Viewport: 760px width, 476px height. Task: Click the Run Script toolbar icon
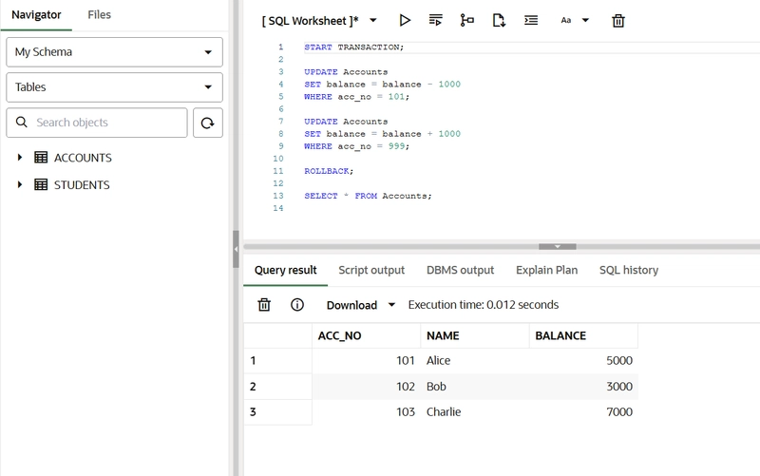point(435,20)
